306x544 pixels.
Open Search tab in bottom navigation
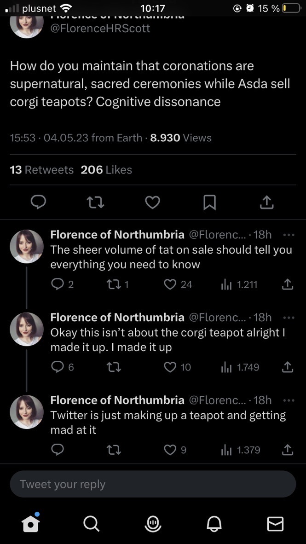point(91,523)
